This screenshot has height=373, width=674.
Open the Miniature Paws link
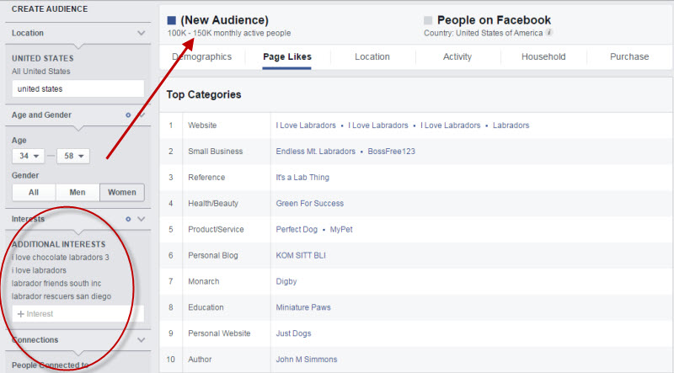coord(303,307)
